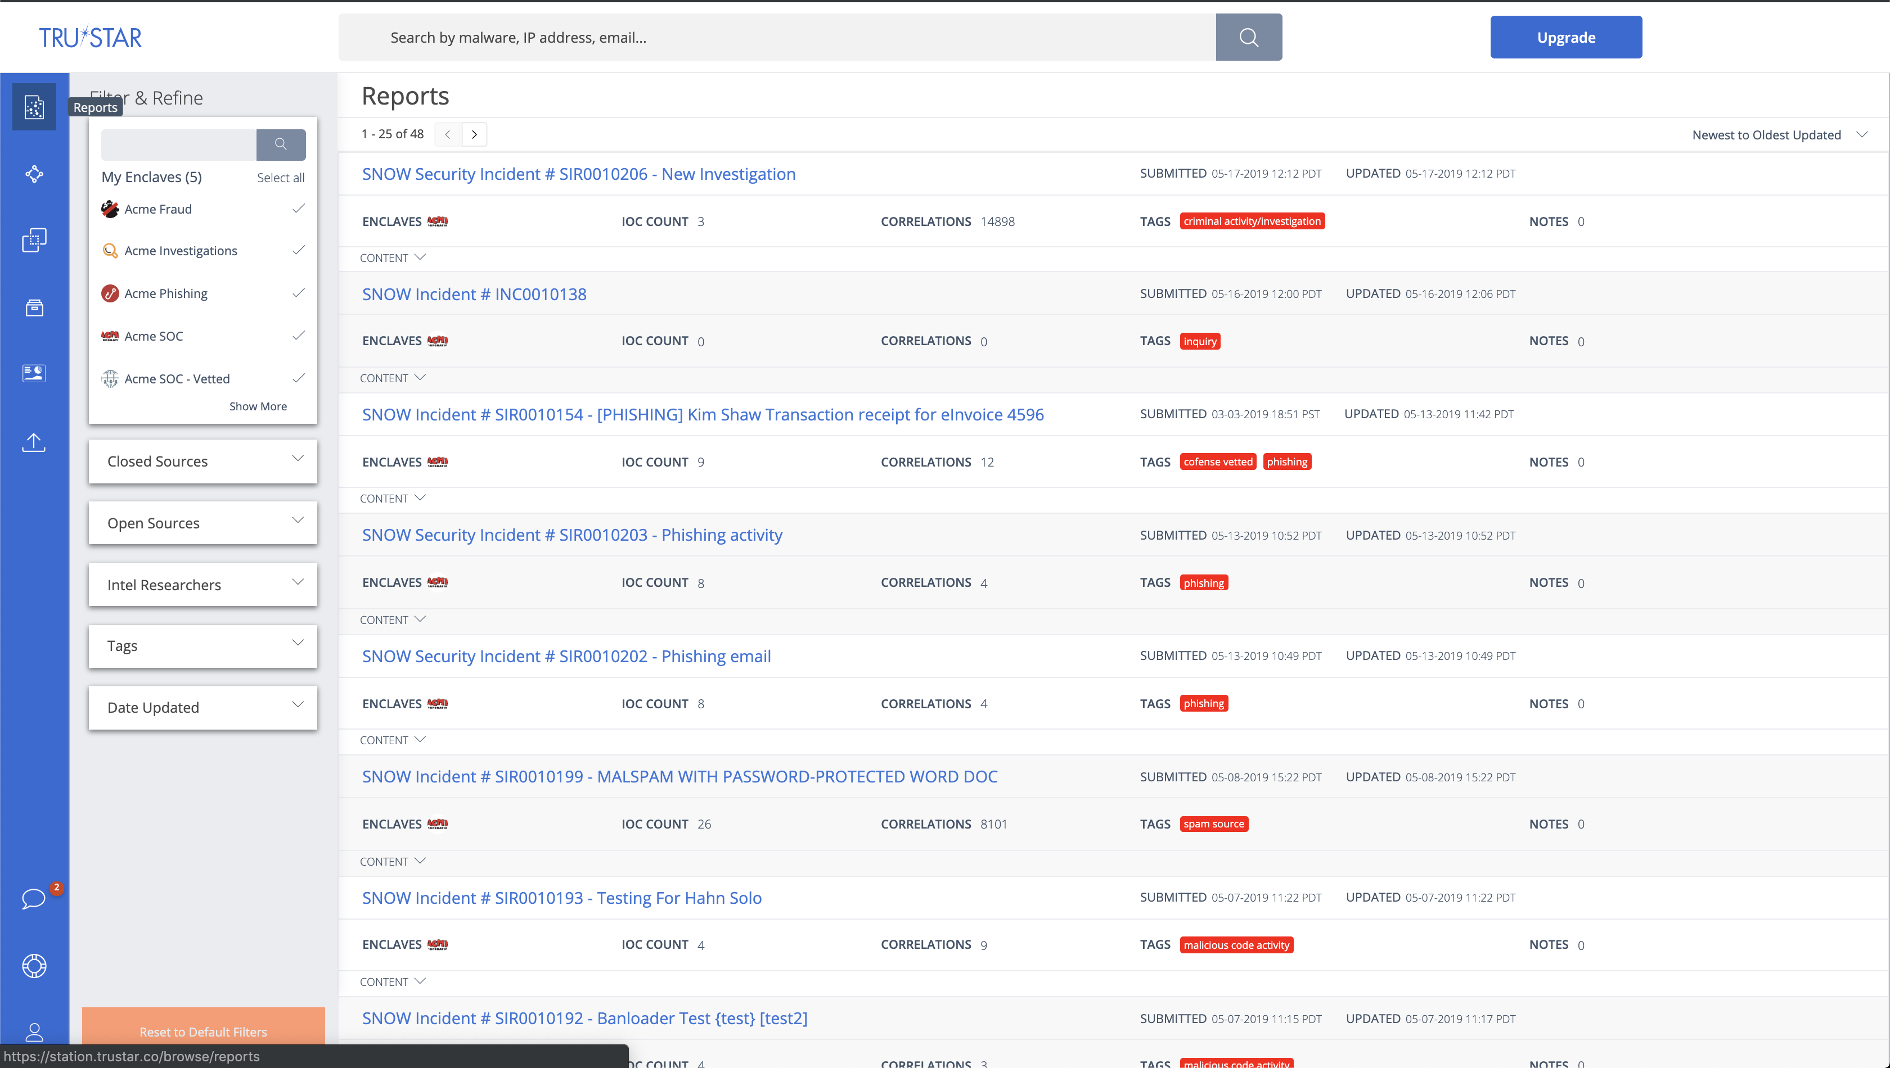Screen dimensions: 1890x1068
Task: Click Acme Fraud enclave icon
Action: pyautogui.click(x=110, y=209)
